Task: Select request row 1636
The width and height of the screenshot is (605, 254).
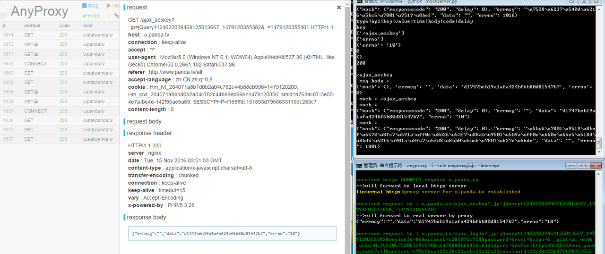Action: tap(60, 120)
